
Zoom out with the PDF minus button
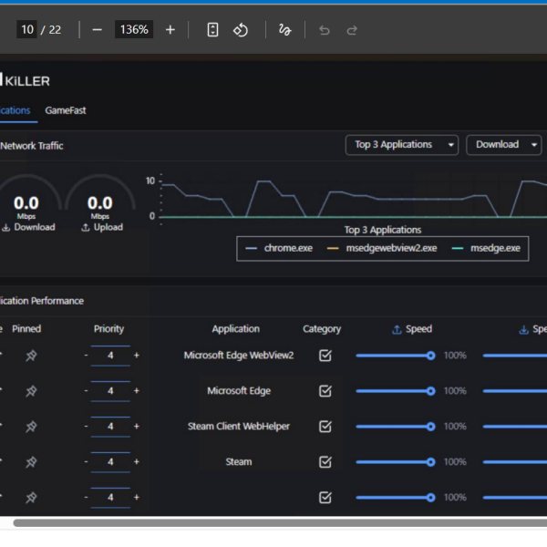tap(97, 30)
